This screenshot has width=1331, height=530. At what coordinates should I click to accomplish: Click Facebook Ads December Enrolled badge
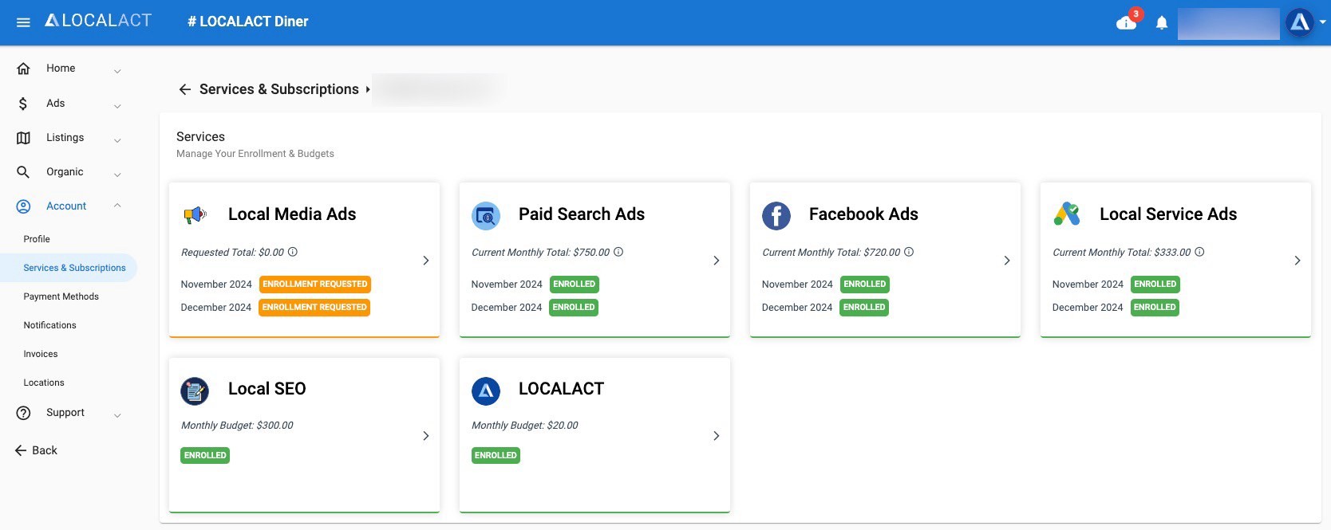[864, 308]
